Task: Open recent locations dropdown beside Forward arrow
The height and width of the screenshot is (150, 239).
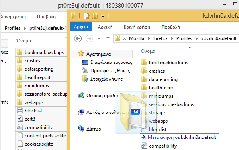Action: click(x=99, y=38)
